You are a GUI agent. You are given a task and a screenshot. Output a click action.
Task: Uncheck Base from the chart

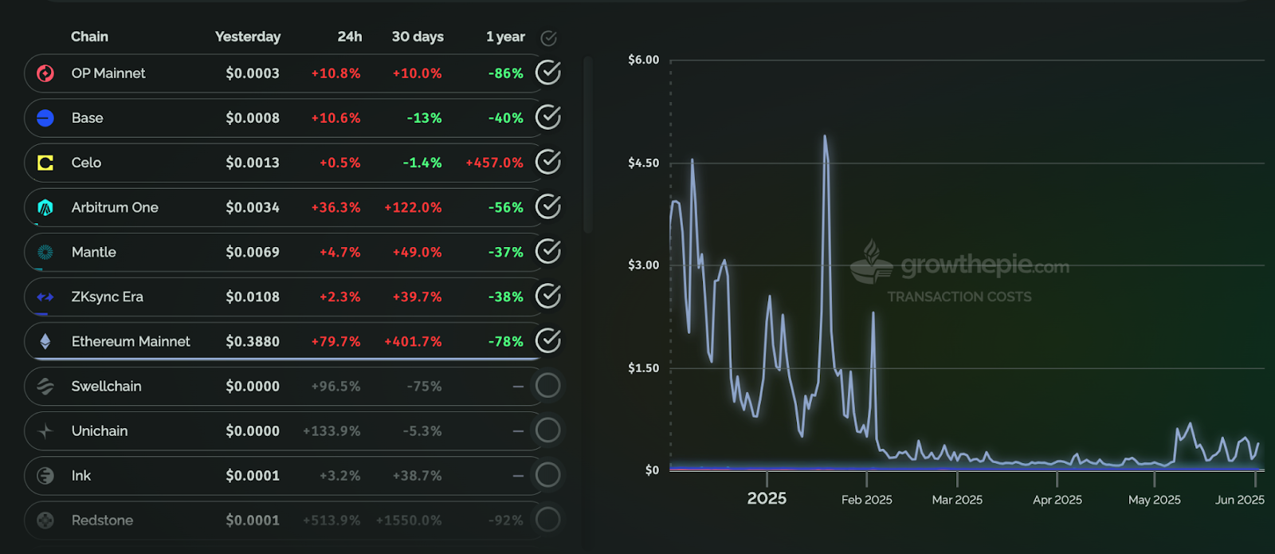(547, 117)
